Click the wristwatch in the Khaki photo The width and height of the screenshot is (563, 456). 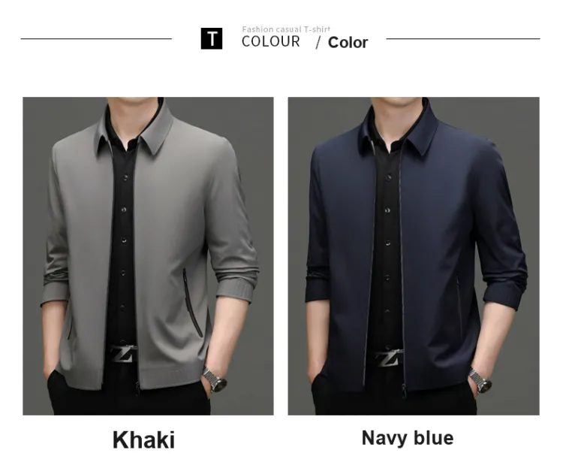tap(215, 379)
